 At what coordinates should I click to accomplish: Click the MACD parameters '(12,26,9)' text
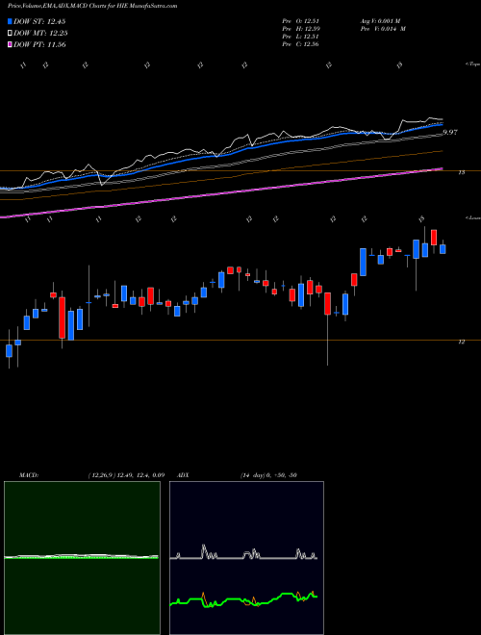(102, 475)
